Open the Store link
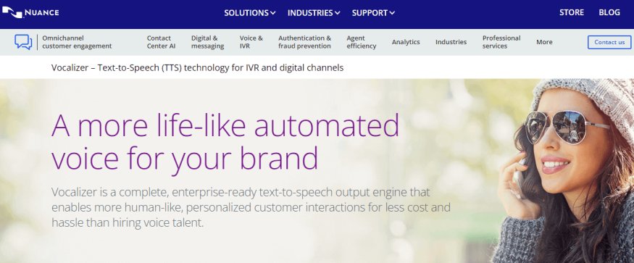634x263 pixels. (572, 12)
